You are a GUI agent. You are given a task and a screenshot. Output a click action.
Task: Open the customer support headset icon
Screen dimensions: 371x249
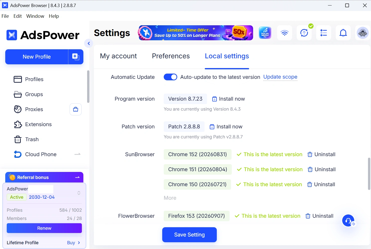[348, 220]
